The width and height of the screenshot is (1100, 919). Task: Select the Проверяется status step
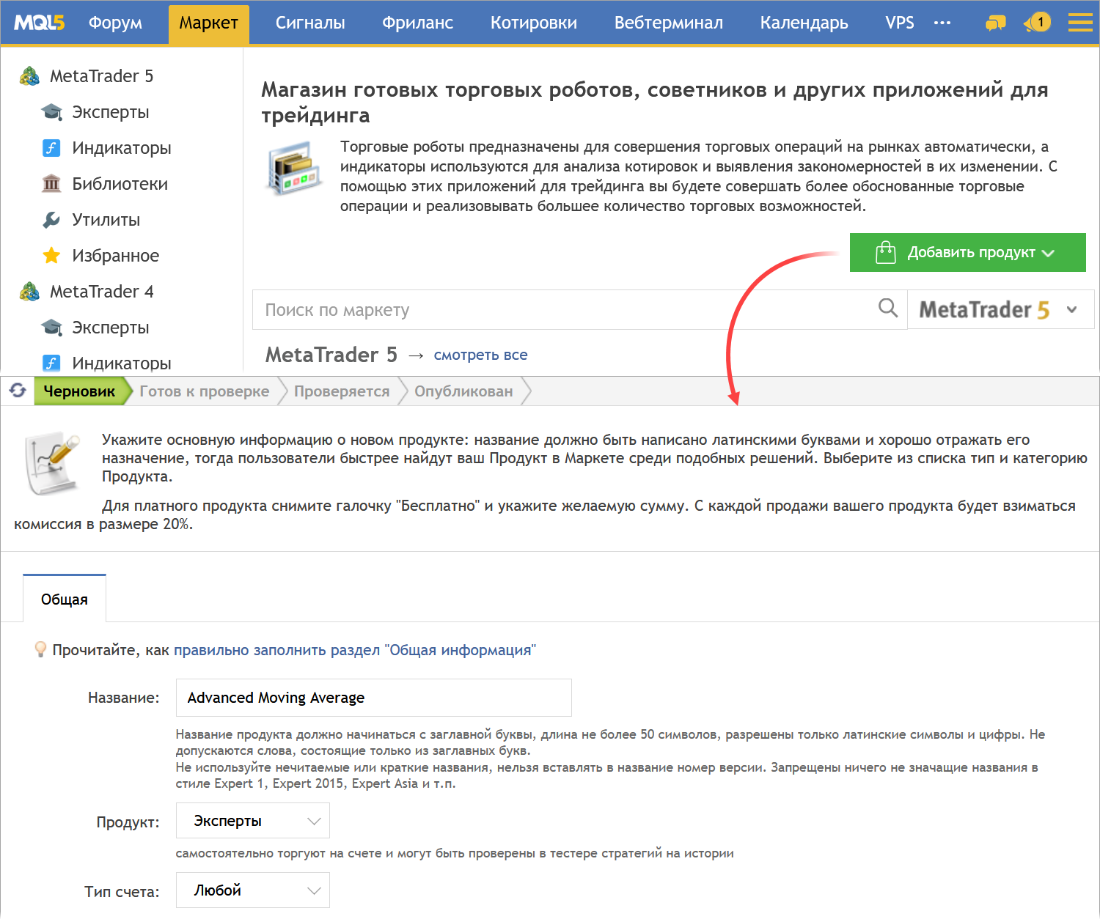coord(342,391)
